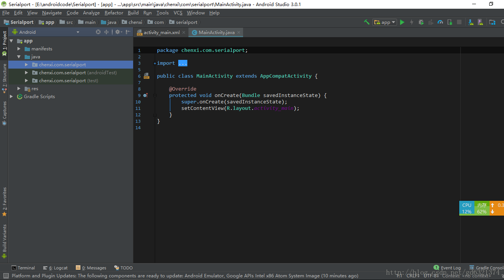This screenshot has width=504, height=280.
Task: Open AVD Manager phone icon
Action: coord(480,22)
